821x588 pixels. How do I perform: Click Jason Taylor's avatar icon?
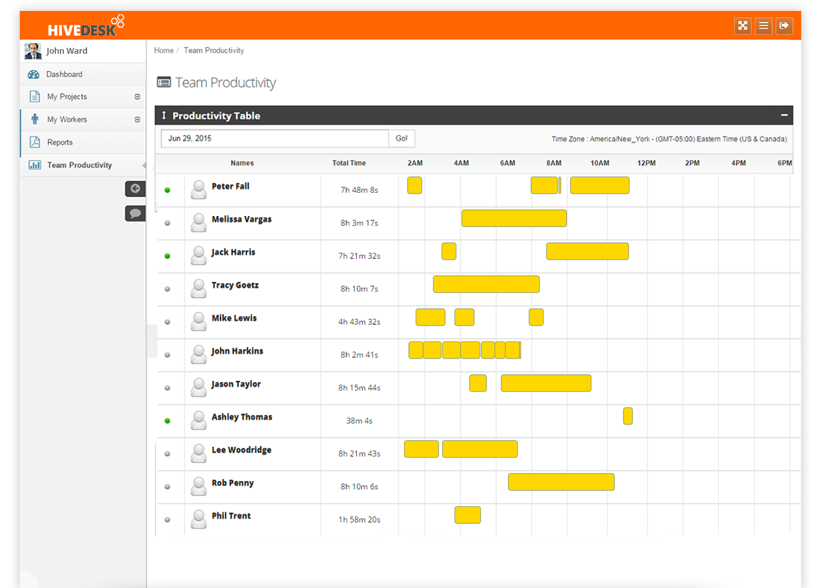coord(198,387)
